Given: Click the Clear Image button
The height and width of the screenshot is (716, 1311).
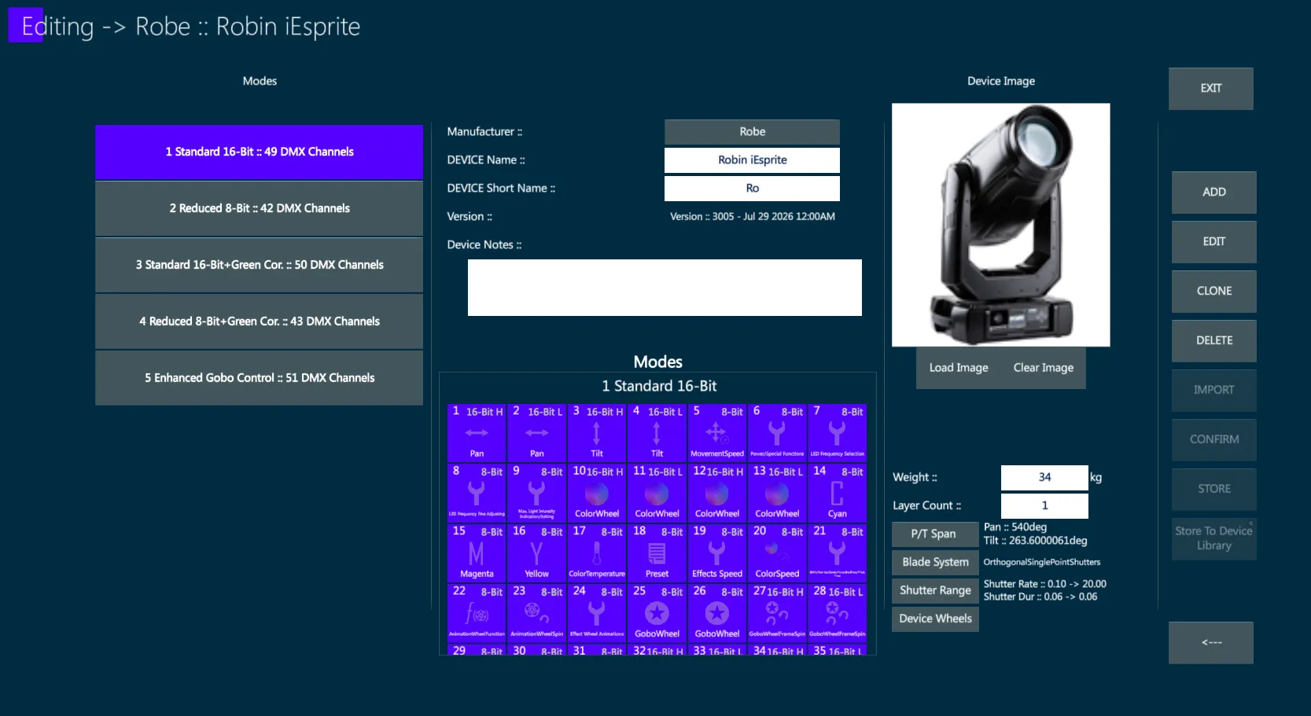Looking at the screenshot, I should [x=1044, y=368].
